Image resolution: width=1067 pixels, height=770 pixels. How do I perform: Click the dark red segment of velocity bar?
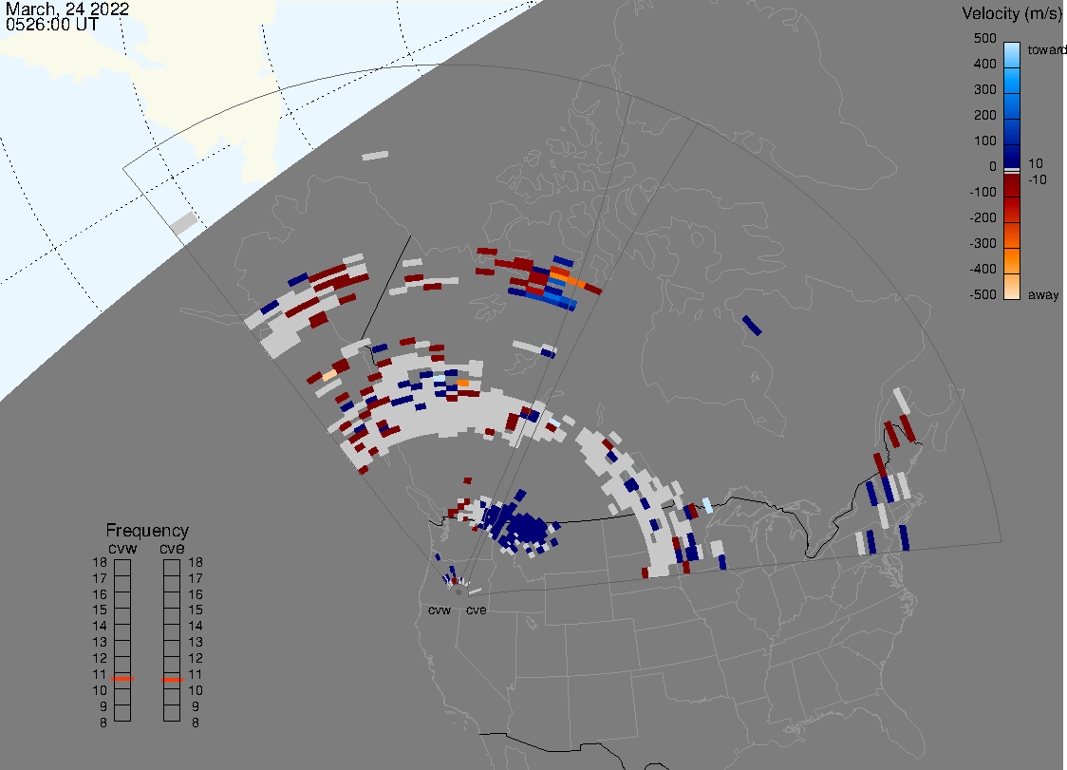tap(1012, 185)
